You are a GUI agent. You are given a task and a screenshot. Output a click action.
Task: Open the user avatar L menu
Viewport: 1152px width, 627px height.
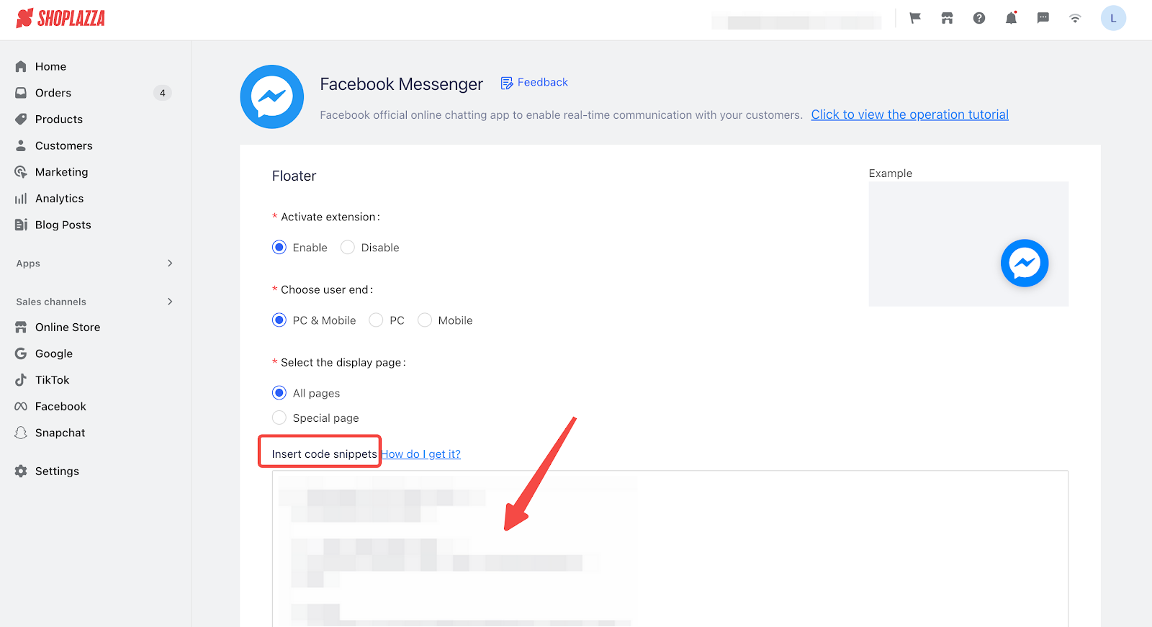(1113, 18)
